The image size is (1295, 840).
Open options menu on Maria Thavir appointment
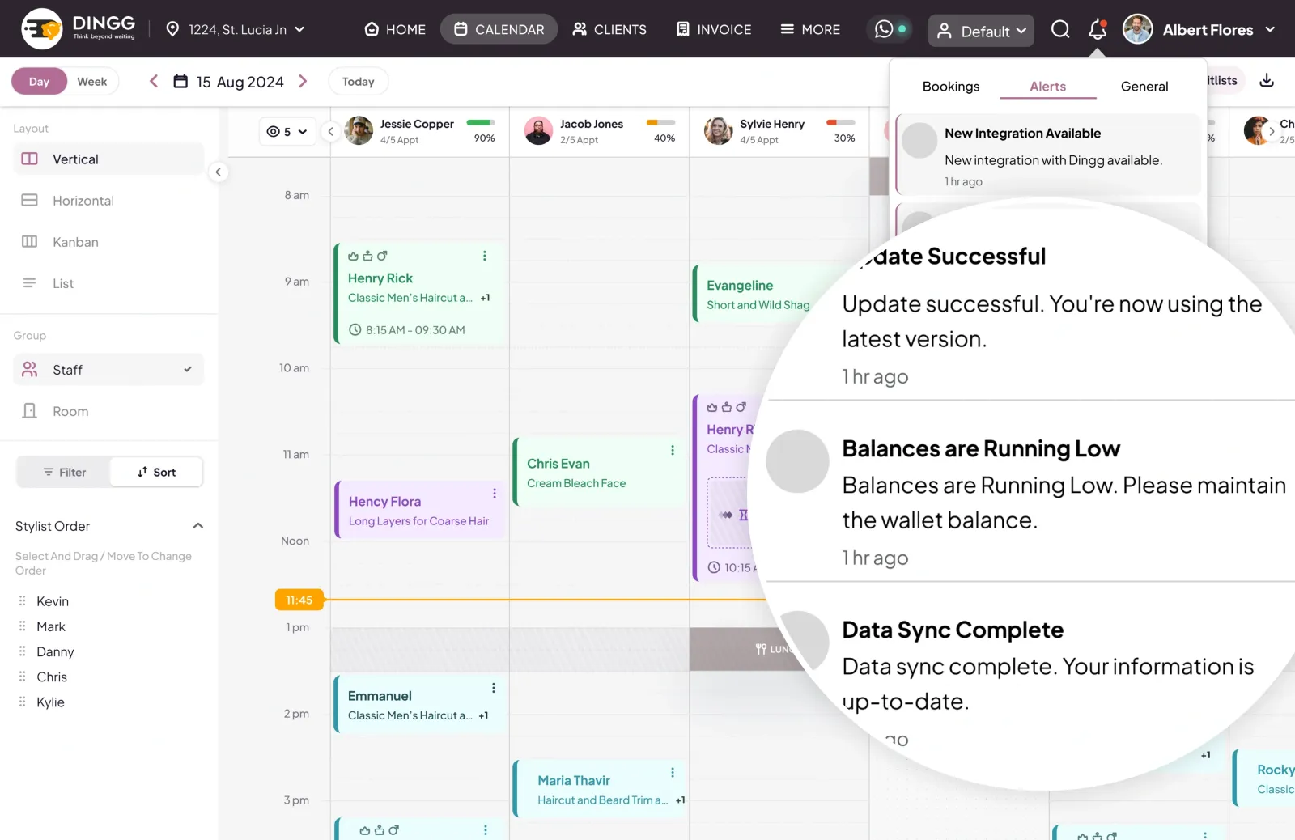coord(673,772)
